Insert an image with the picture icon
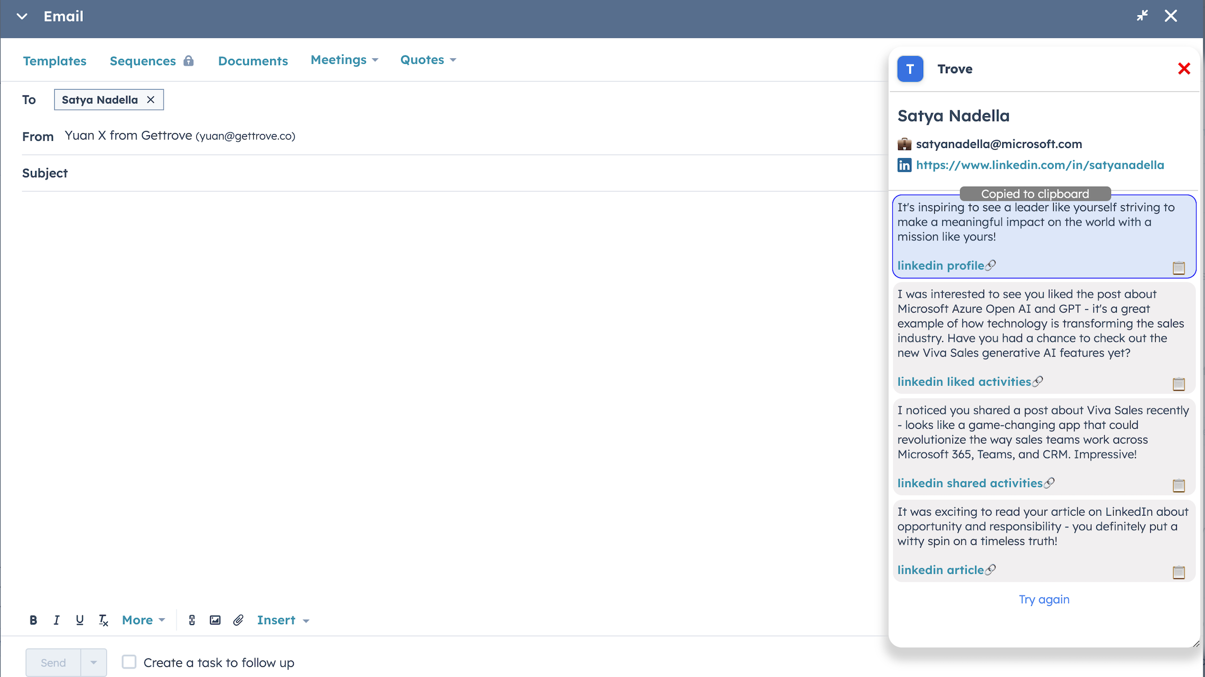Screen dimensions: 1205x677 pyautogui.click(x=215, y=620)
